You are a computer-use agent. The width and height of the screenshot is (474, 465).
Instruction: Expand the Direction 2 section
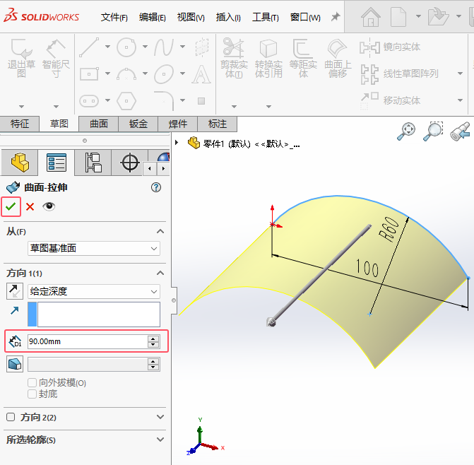tap(160, 417)
